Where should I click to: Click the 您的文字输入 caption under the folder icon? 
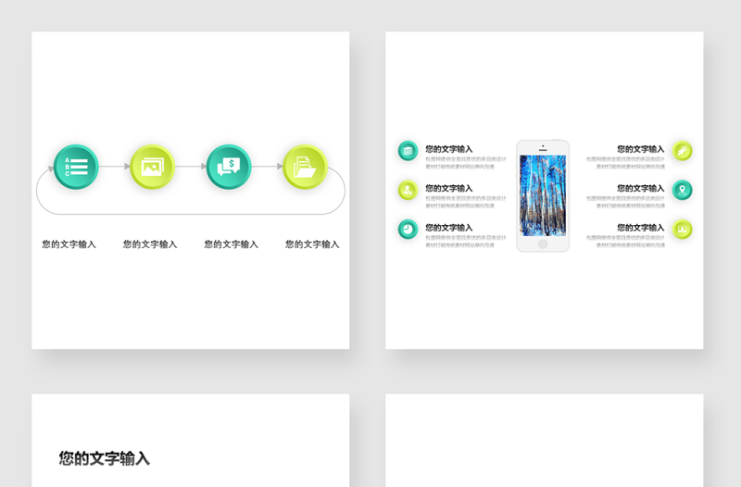click(x=312, y=244)
